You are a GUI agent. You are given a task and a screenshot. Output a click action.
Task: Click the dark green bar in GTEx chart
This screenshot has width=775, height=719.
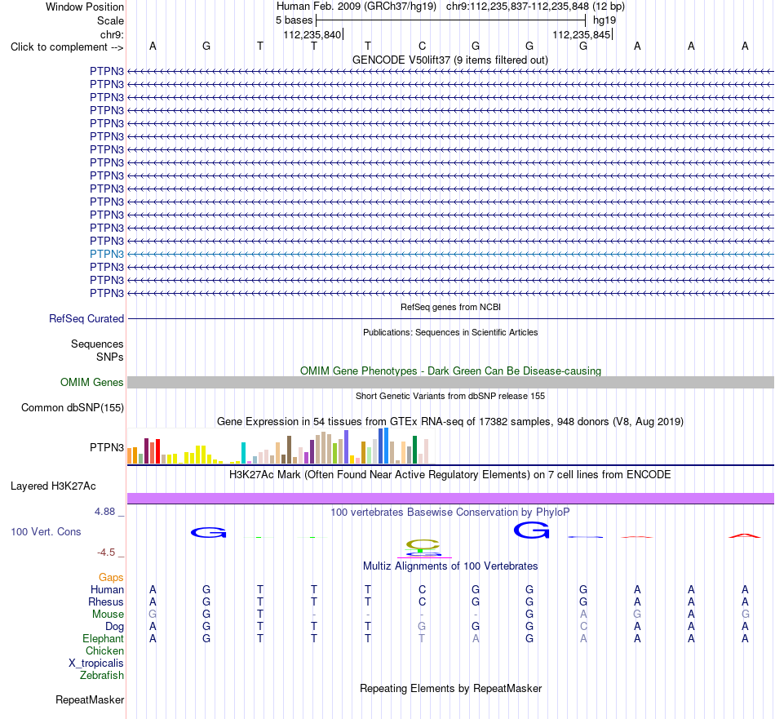pos(414,450)
